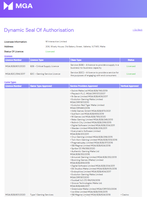147x197 pixels.
Task: Click the Status column header
Action: [x=131, y=60]
